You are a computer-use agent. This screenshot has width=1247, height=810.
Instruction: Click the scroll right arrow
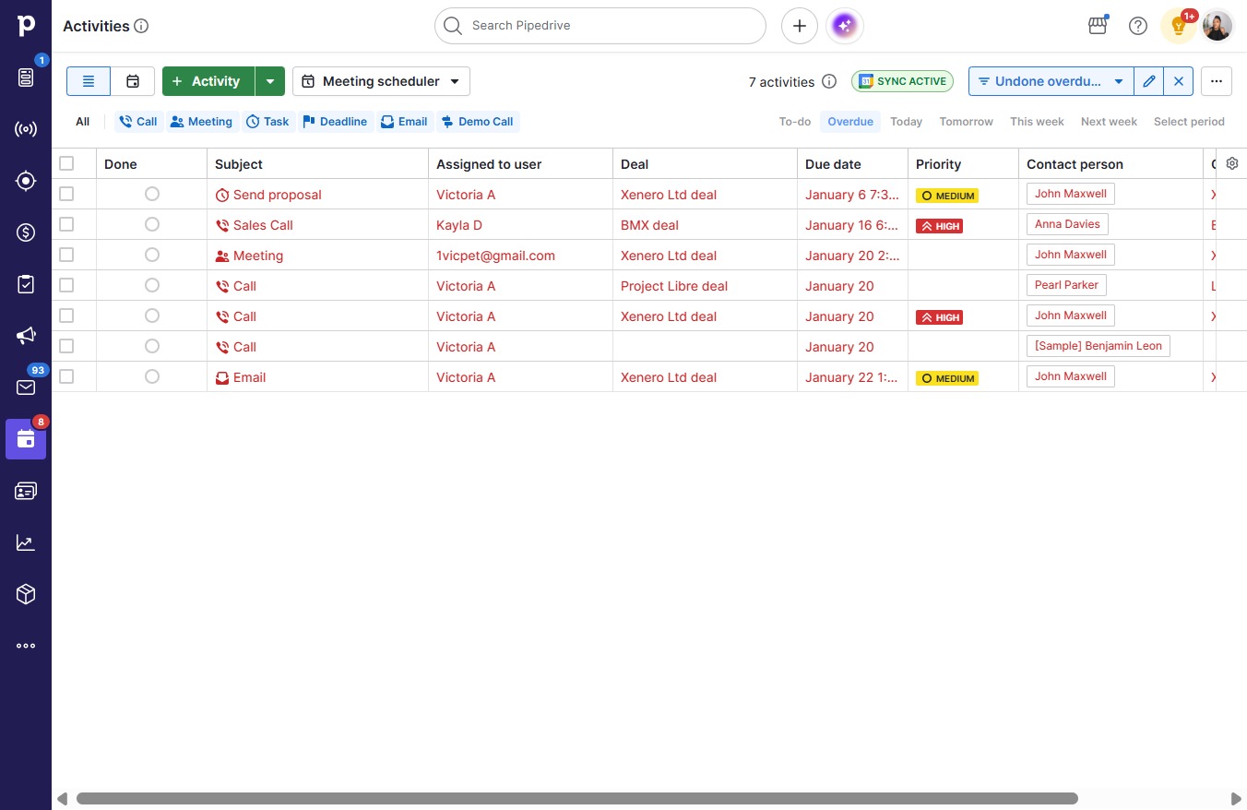pyautogui.click(x=1236, y=798)
